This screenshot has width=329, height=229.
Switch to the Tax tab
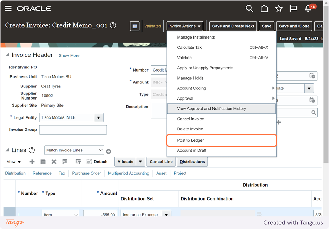tap(62, 173)
